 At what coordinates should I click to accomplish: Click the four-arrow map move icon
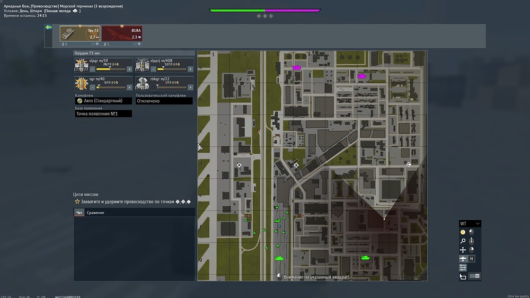tap(463, 250)
